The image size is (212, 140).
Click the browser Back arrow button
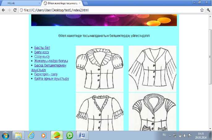coord(3,10)
